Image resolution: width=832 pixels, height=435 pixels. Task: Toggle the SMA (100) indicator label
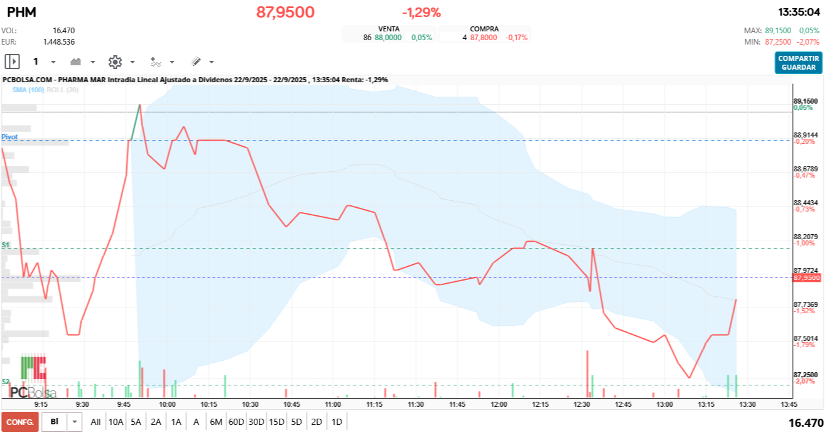[x=28, y=90]
